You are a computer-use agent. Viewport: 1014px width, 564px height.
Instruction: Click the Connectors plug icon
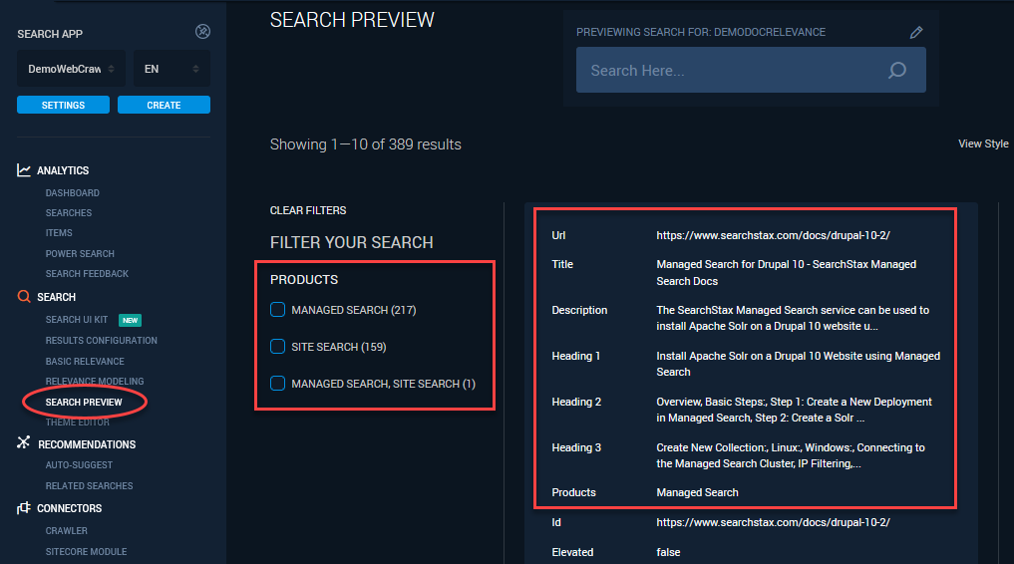[23, 508]
